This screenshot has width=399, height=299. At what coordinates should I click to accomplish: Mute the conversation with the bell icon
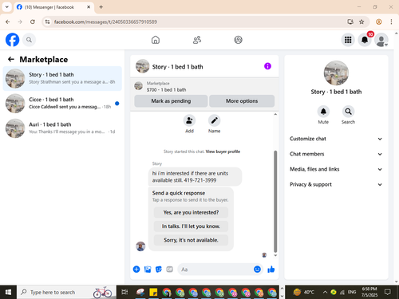323,112
